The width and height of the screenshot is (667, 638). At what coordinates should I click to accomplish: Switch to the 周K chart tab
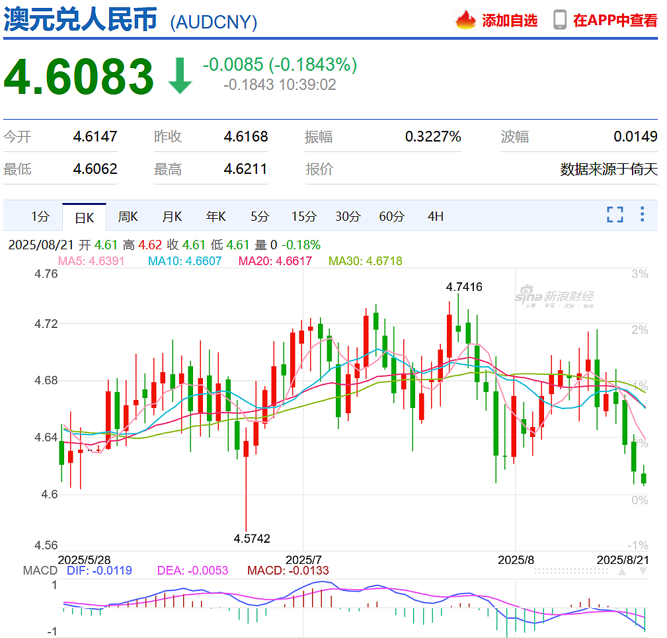(x=128, y=216)
